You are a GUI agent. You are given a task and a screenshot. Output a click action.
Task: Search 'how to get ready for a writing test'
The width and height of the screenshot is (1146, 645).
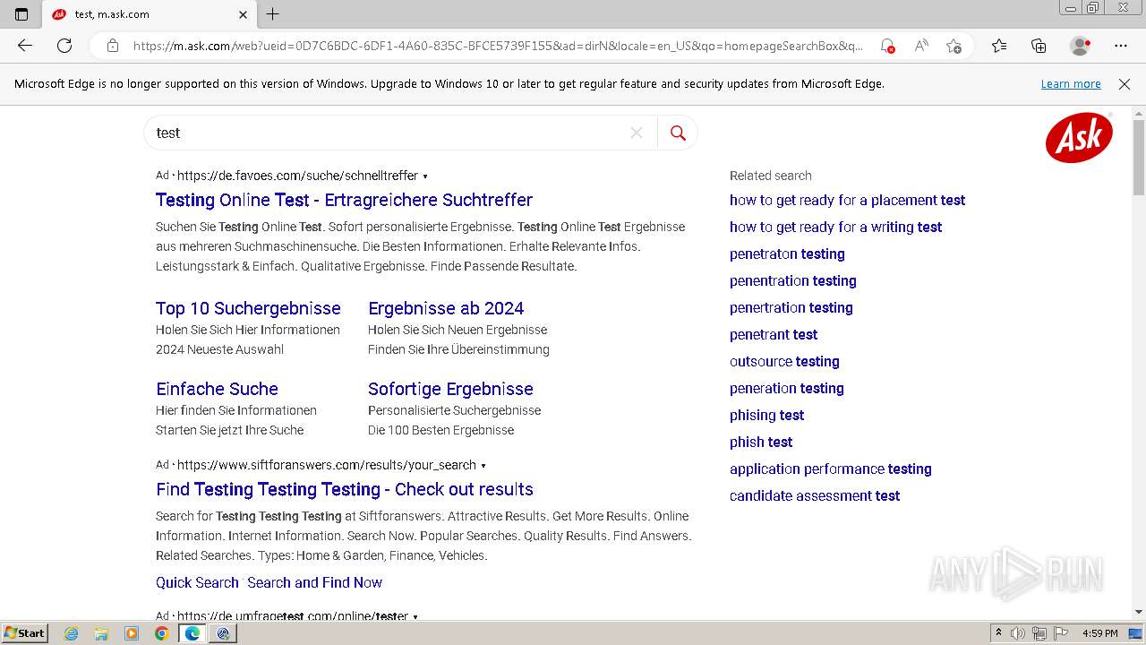pyautogui.click(x=835, y=227)
